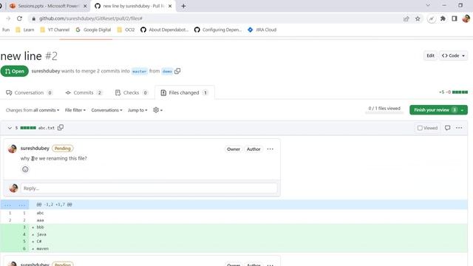The width and height of the screenshot is (473, 266).
Task: Click the files viewed progress bar
Action: [384, 113]
